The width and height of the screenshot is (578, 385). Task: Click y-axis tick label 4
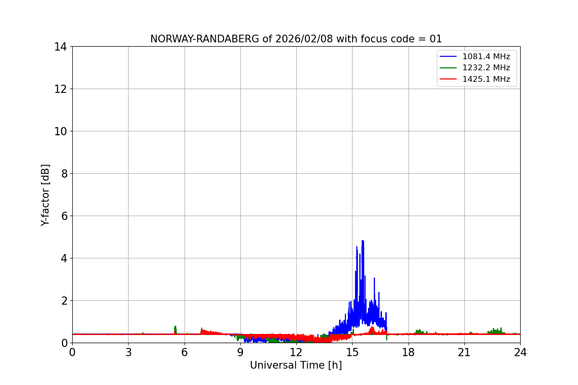(x=64, y=258)
